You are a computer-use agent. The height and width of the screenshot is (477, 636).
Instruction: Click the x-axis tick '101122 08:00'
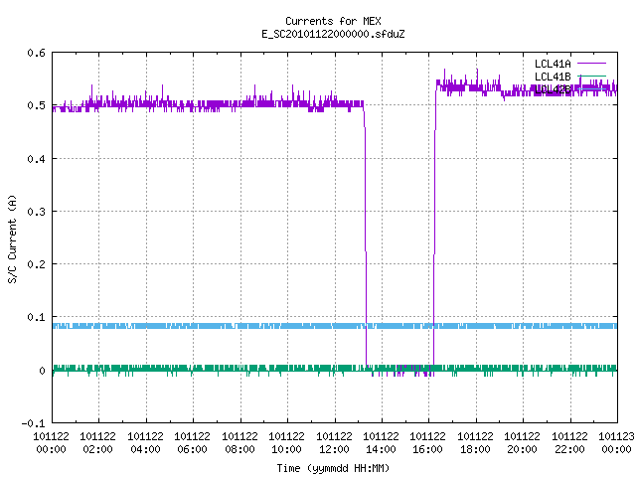click(x=239, y=443)
